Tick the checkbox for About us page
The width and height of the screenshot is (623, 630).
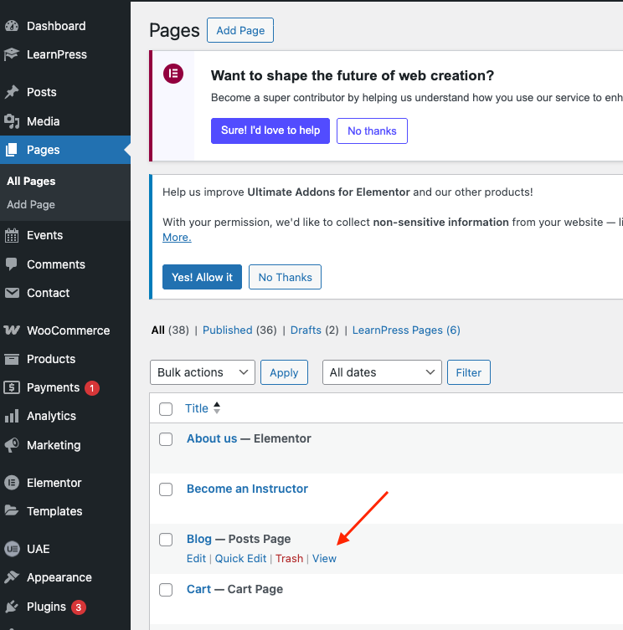click(x=166, y=439)
